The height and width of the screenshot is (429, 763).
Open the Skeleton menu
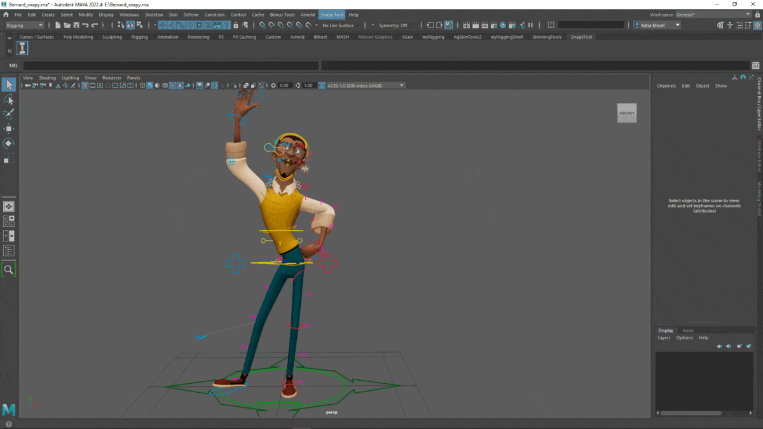pos(153,15)
